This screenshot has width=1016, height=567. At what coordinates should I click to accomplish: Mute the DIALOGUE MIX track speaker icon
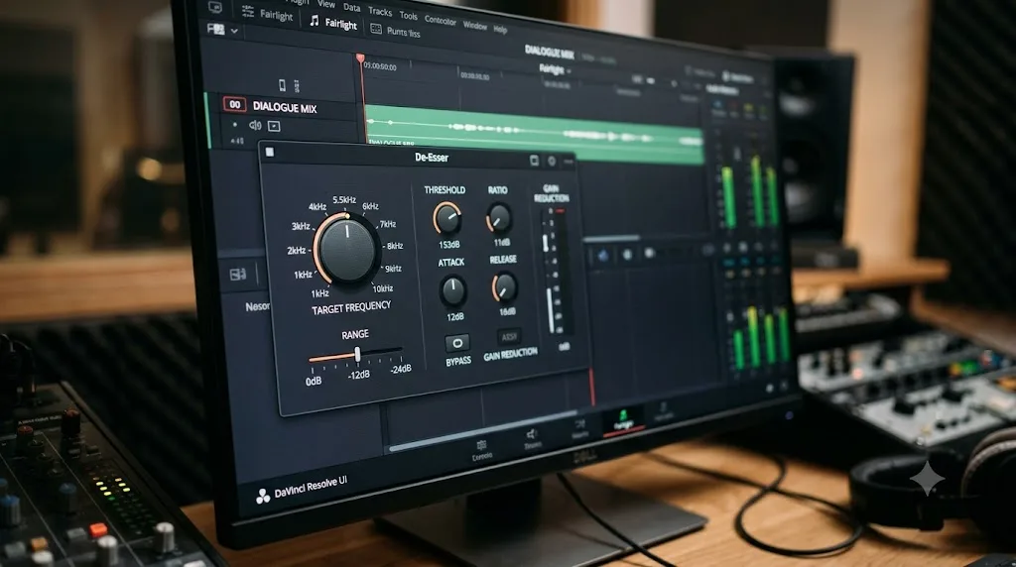click(255, 125)
